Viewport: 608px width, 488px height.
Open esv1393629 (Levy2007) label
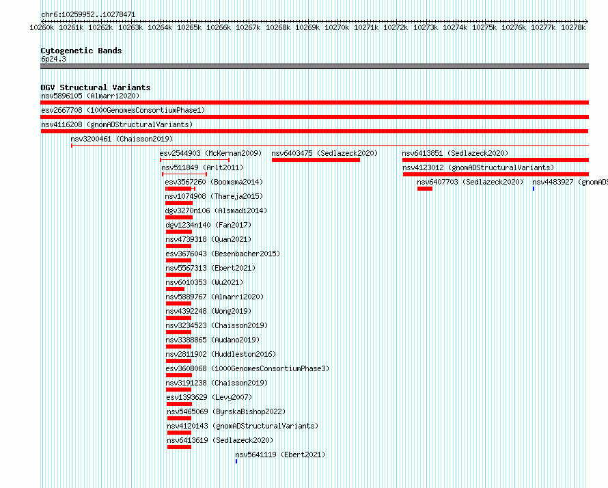[x=209, y=397]
